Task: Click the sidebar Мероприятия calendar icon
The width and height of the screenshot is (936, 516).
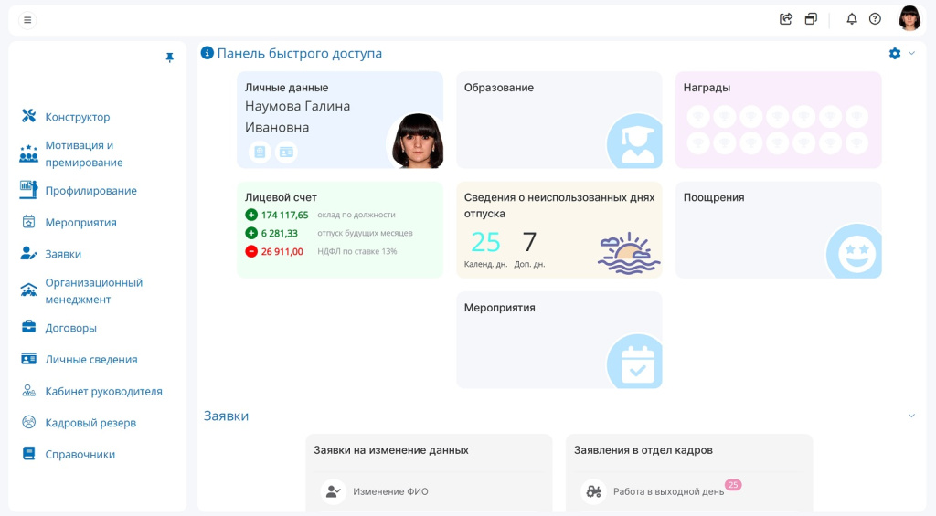Action: [28, 222]
